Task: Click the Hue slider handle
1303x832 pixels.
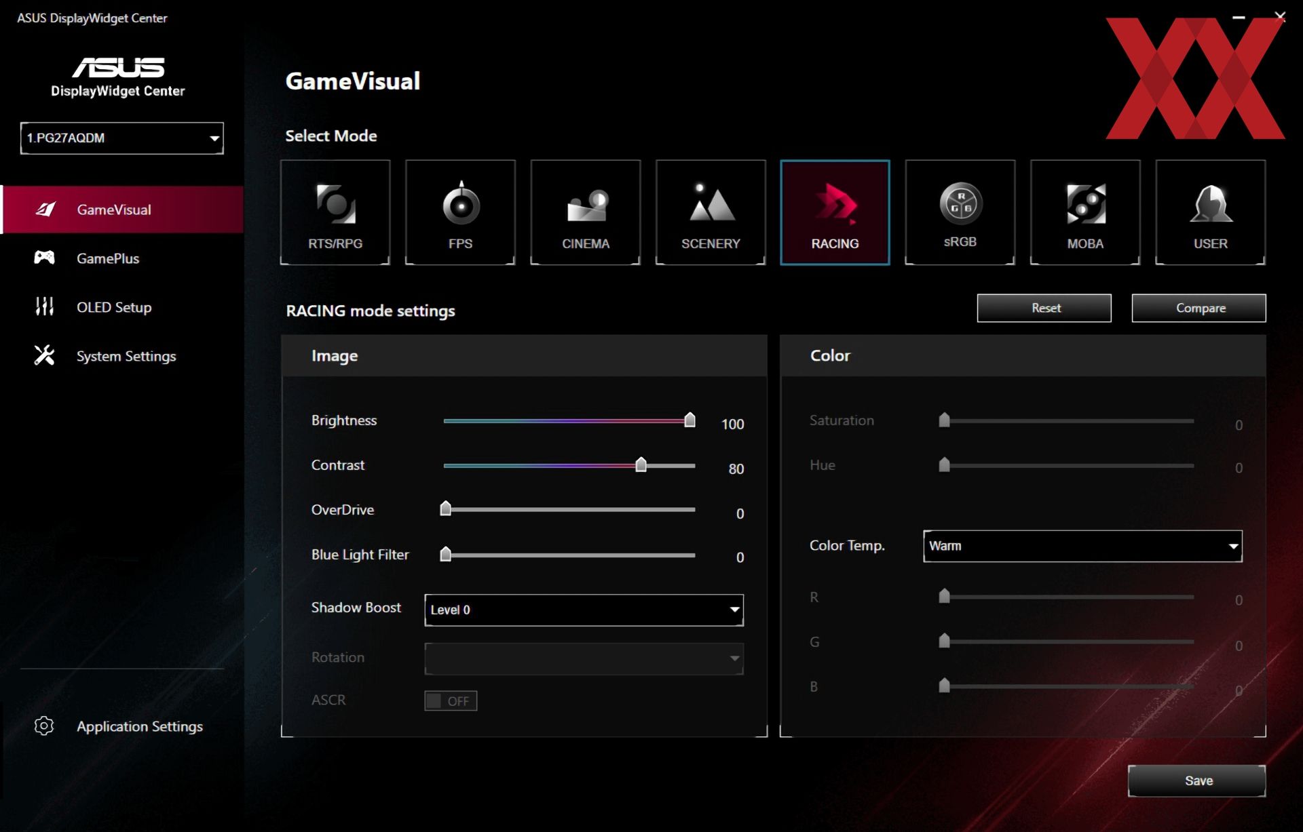Action: click(944, 464)
